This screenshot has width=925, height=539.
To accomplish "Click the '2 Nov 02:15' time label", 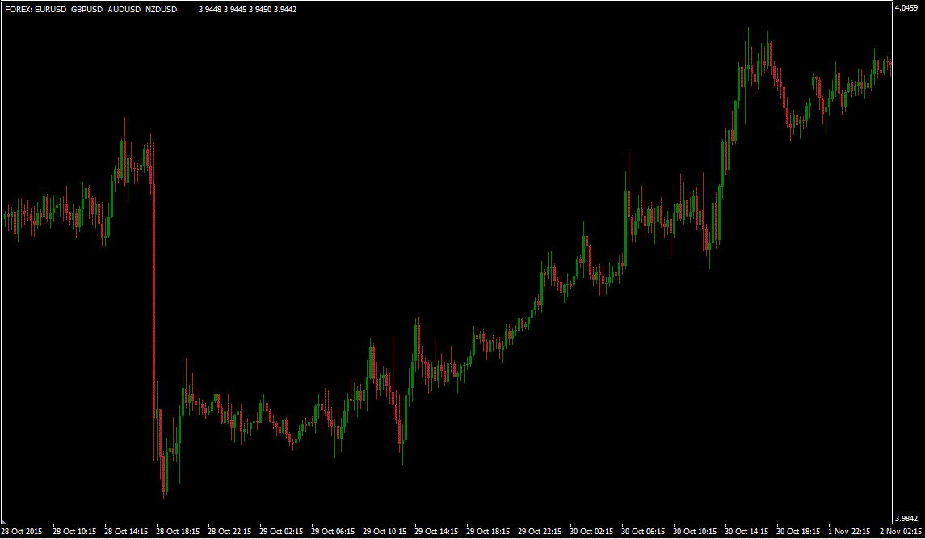I will tap(900, 532).
